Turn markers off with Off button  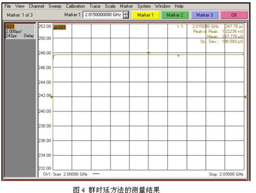(x=234, y=15)
